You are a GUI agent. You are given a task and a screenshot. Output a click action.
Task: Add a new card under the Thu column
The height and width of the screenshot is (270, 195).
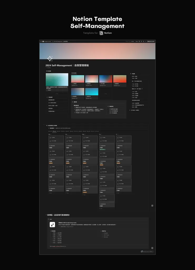coord(101,208)
